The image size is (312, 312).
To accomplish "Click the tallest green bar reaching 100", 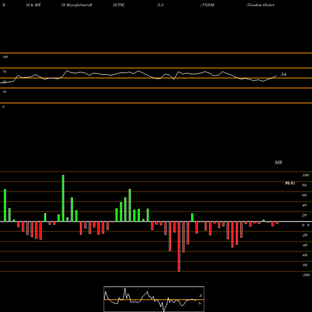I will (x=63, y=198).
